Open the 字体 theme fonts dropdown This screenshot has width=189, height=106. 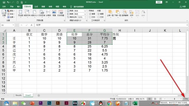(x=11, y=14)
